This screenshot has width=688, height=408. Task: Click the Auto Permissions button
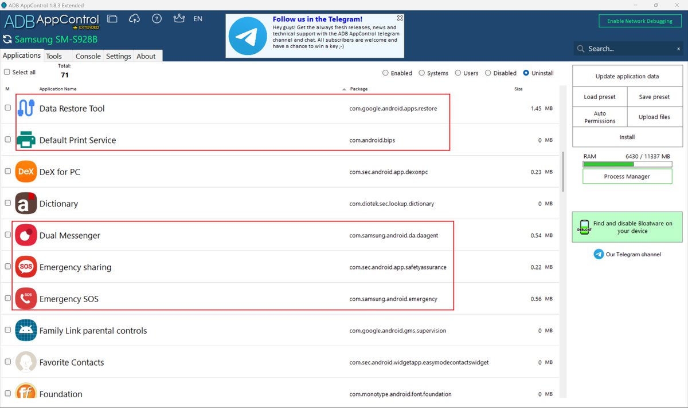(x=600, y=117)
